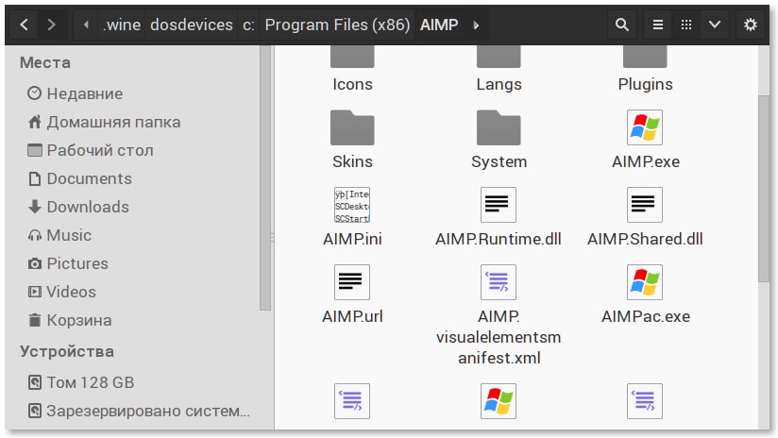Select the AIMP.Runtime.dll file icon

pyautogui.click(x=499, y=205)
